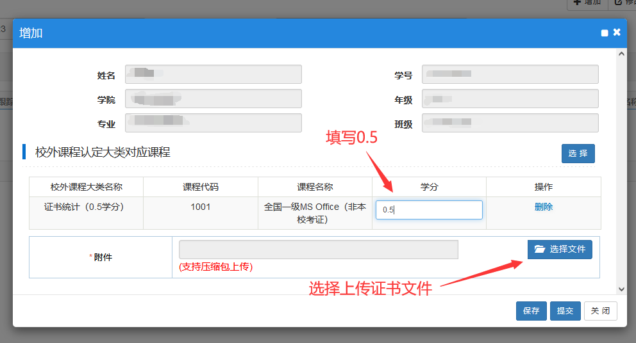
Task: Click the 班级 text field
Action: pyautogui.click(x=510, y=123)
